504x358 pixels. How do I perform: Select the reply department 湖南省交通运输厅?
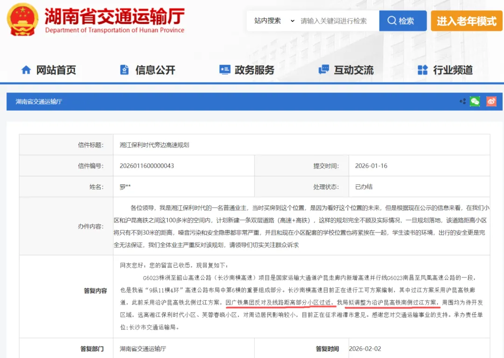[143, 349]
